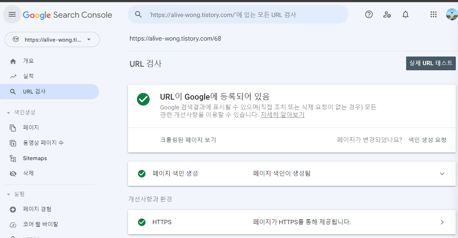
Task: Click the home icon next to 개요
Action: (13, 61)
